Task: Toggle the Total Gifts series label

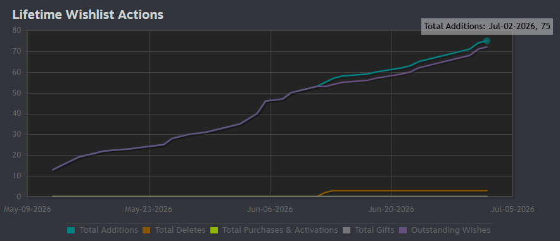Action: click(374, 230)
